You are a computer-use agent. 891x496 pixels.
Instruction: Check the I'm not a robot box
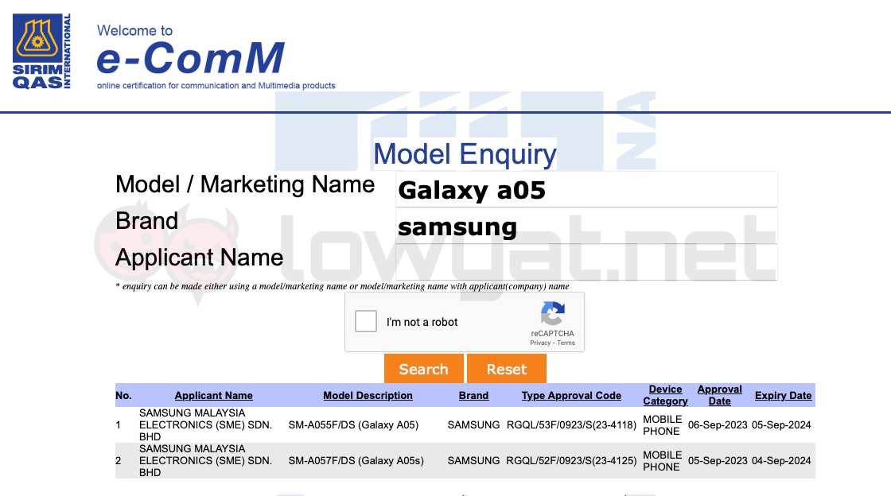[x=366, y=321]
